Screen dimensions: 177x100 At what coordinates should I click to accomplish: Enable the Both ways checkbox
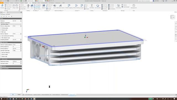pos(1,32)
